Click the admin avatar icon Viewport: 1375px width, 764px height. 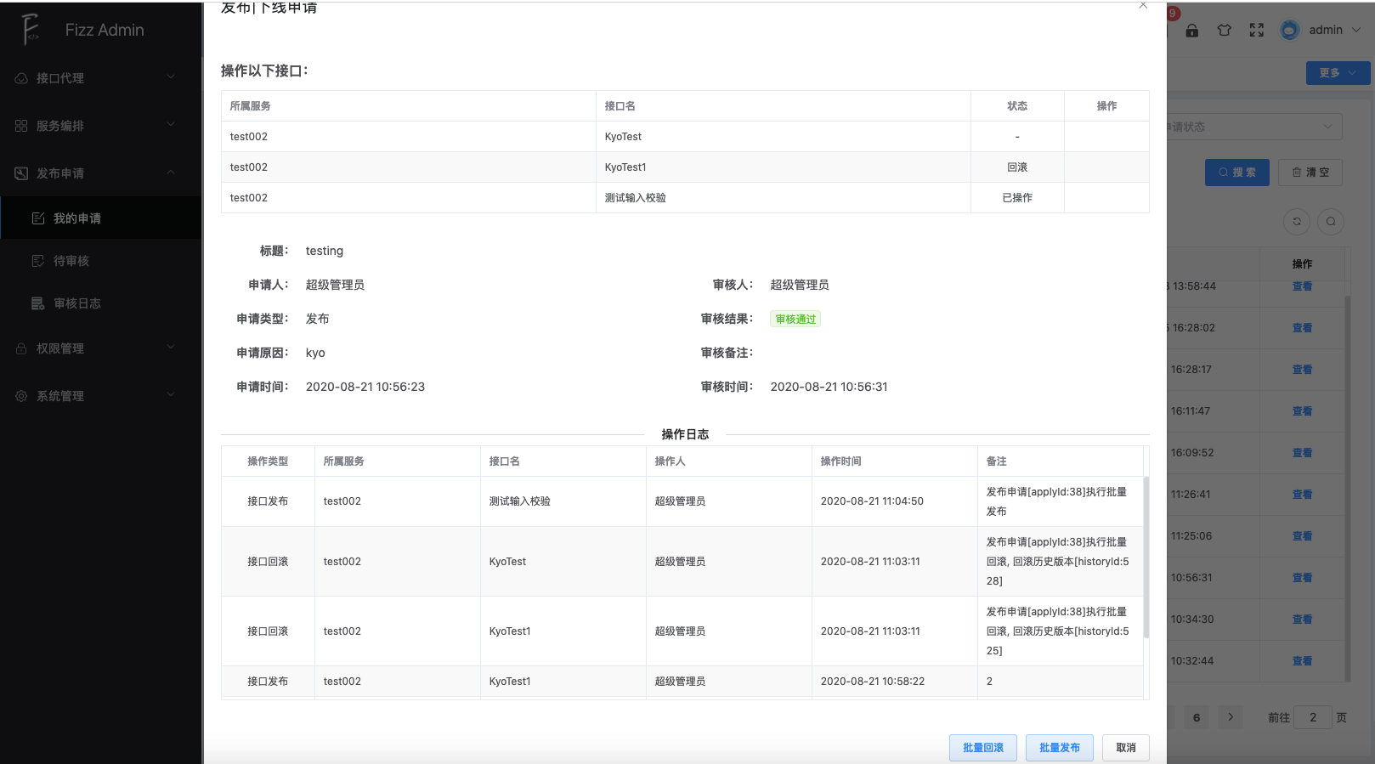[x=1289, y=30]
